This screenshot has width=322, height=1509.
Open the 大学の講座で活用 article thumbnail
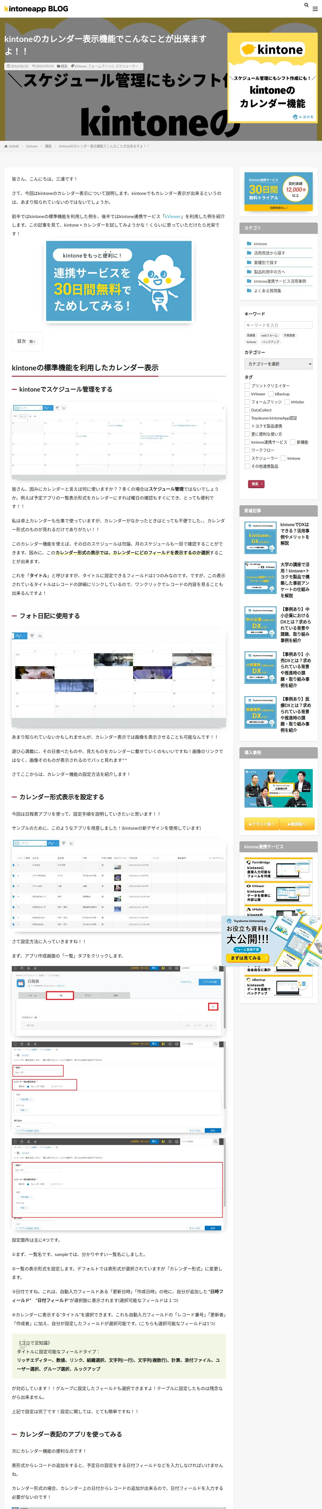260,578
